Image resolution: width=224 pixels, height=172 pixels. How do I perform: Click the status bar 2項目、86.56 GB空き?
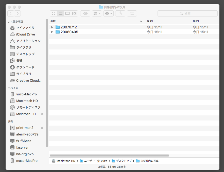112,167
